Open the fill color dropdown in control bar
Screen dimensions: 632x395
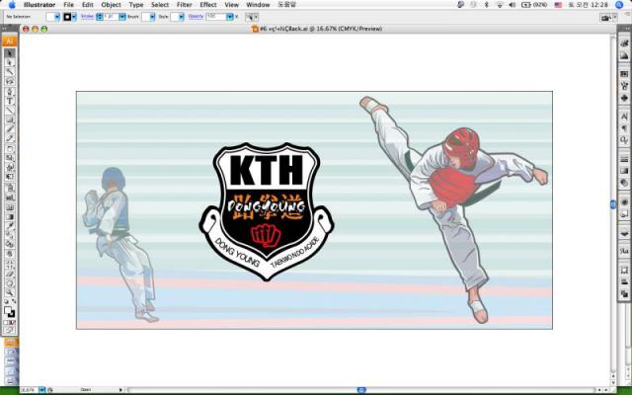pyautogui.click(x=57, y=17)
